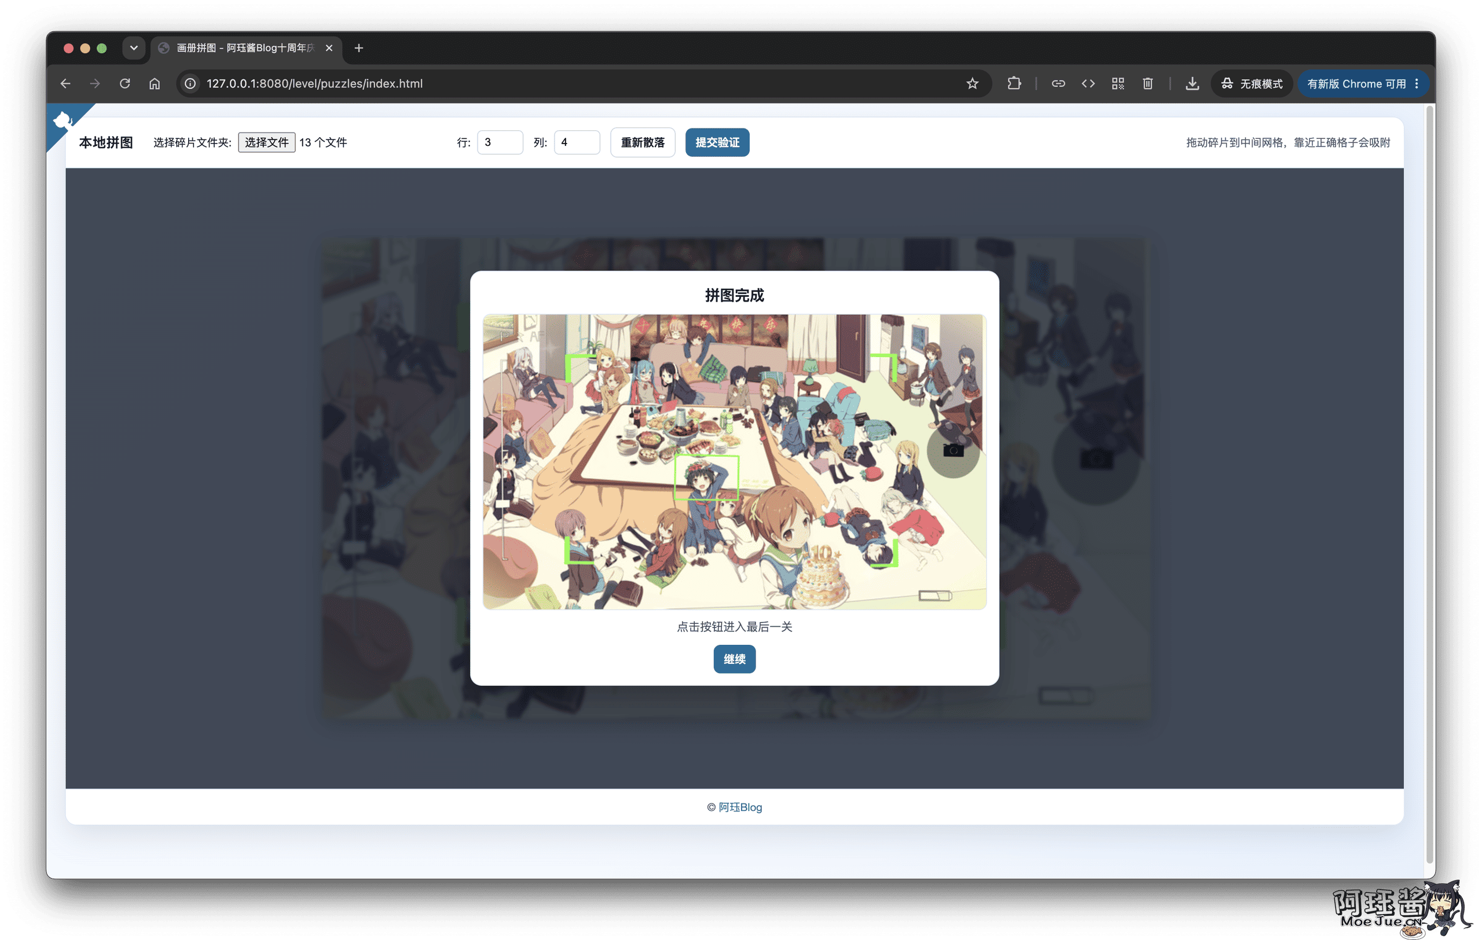The height and width of the screenshot is (940, 1482).
Task: Click the code brackets extension icon
Action: click(1088, 84)
